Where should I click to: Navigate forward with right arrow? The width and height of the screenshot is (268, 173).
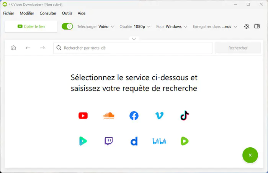pos(42,48)
